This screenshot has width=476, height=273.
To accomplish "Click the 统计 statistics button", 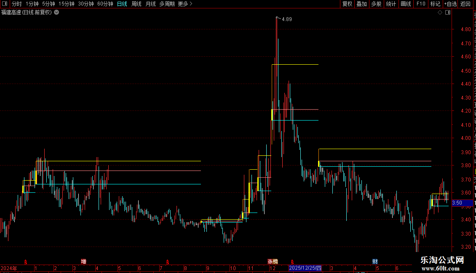I will pyautogui.click(x=390, y=4).
